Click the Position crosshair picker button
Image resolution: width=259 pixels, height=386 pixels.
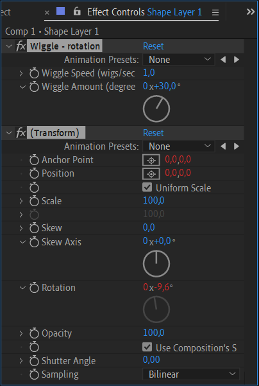[151, 174]
